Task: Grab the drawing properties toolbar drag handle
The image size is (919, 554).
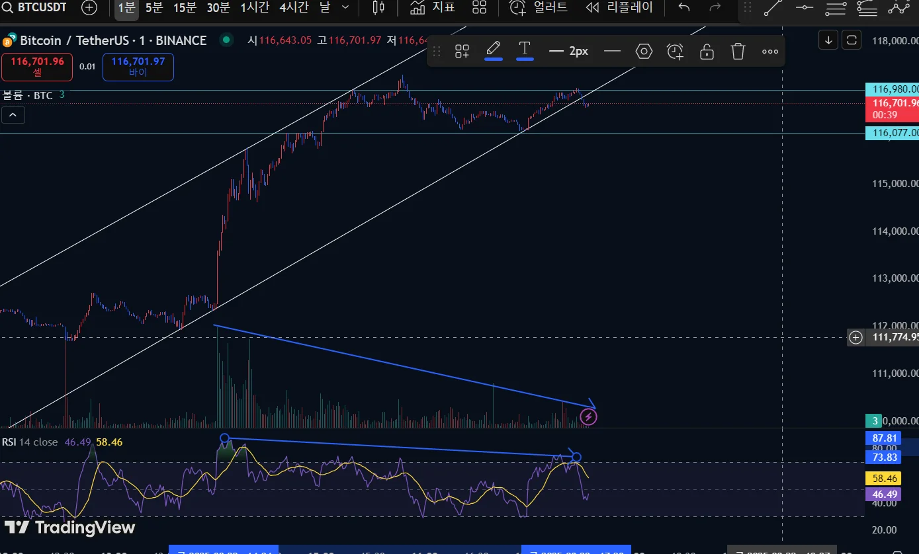Action: 437,51
